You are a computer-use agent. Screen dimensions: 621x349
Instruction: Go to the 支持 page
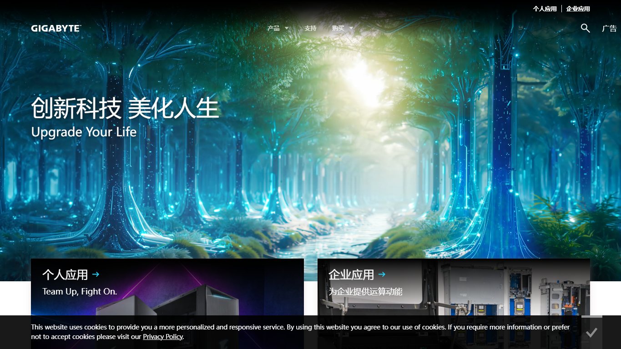[310, 28]
